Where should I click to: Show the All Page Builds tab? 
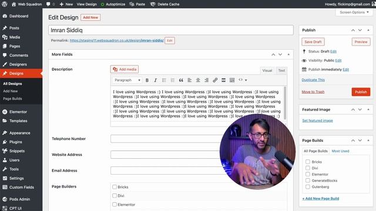click(315, 151)
